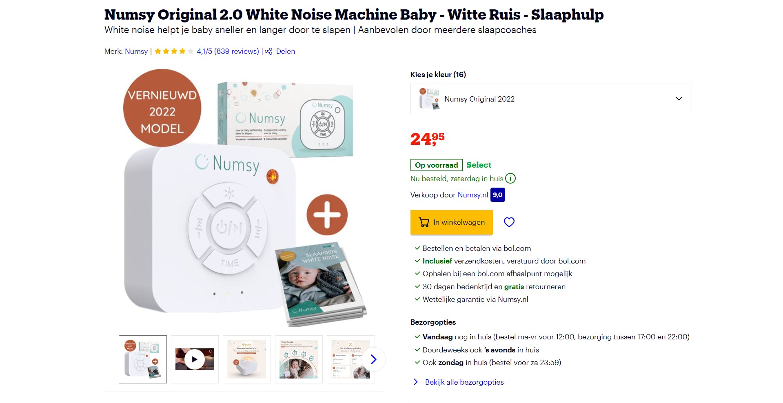Select the timer function thumbnail
This screenshot has height=403, width=783.
point(299,359)
